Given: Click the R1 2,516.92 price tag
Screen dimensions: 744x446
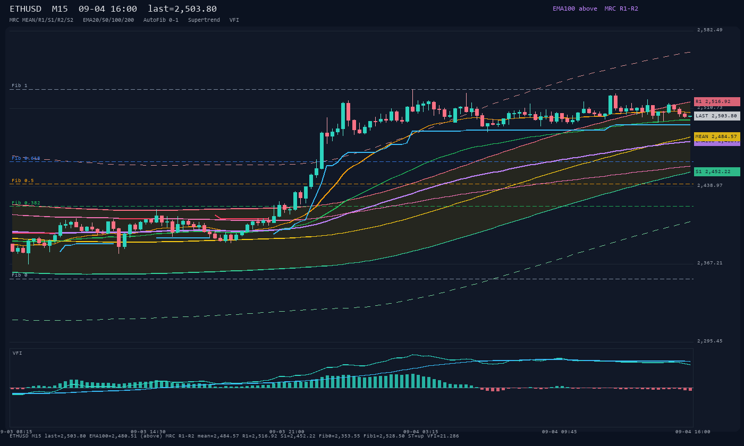Looking at the screenshot, I should (717, 101).
